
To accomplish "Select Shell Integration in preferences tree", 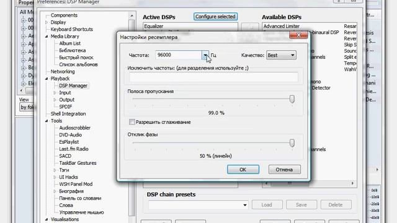I will point(68,114).
